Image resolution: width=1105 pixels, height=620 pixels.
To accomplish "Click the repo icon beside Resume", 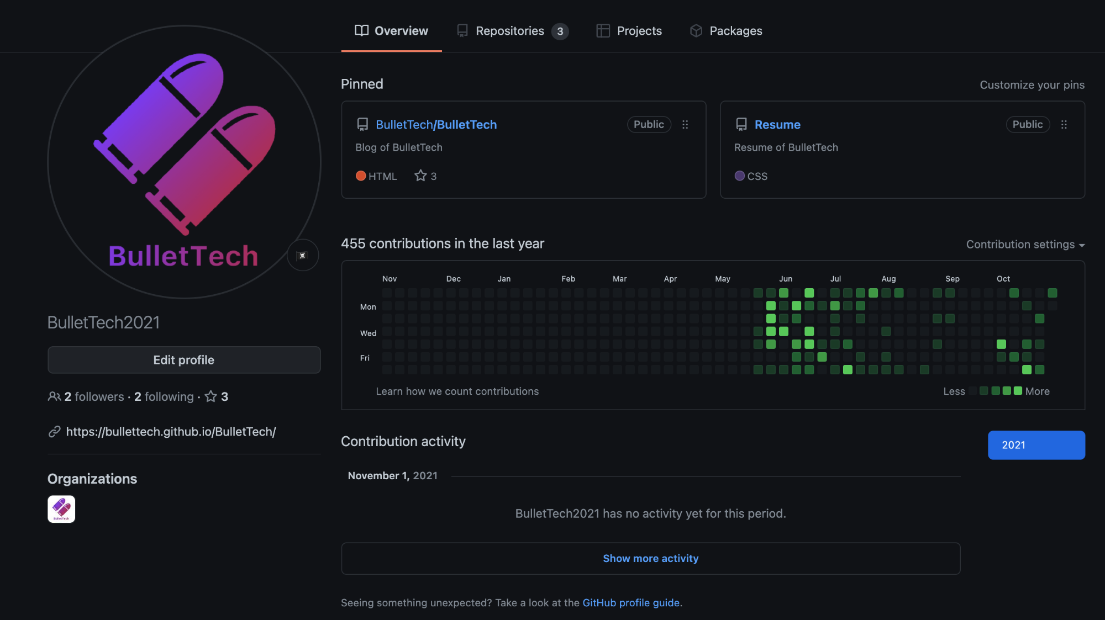I will pos(741,125).
